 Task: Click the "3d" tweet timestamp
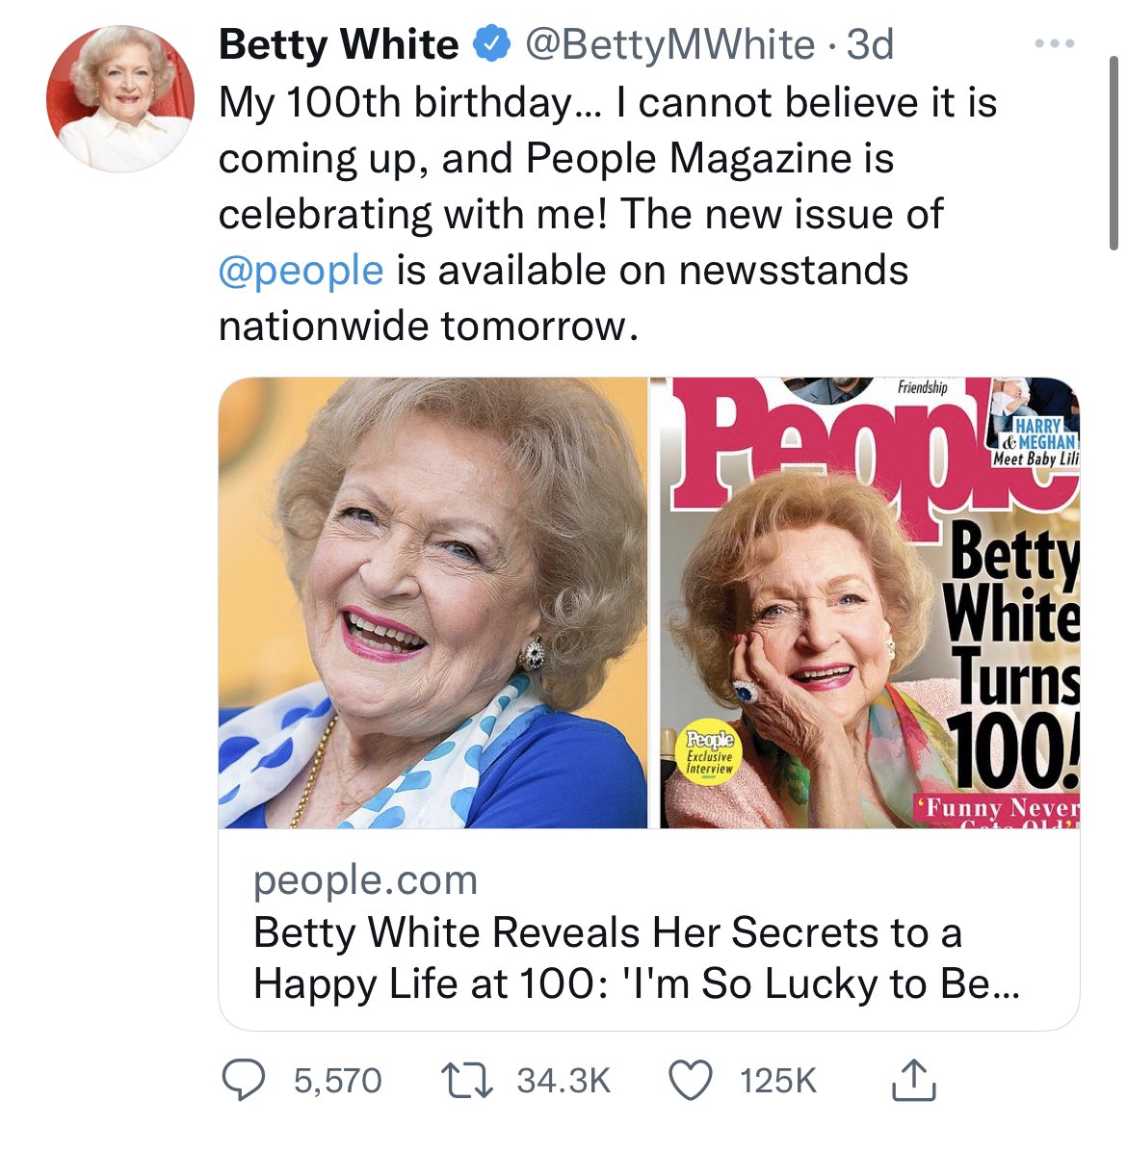click(869, 44)
